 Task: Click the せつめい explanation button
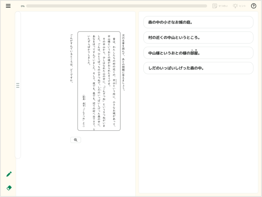click(x=220, y=6)
